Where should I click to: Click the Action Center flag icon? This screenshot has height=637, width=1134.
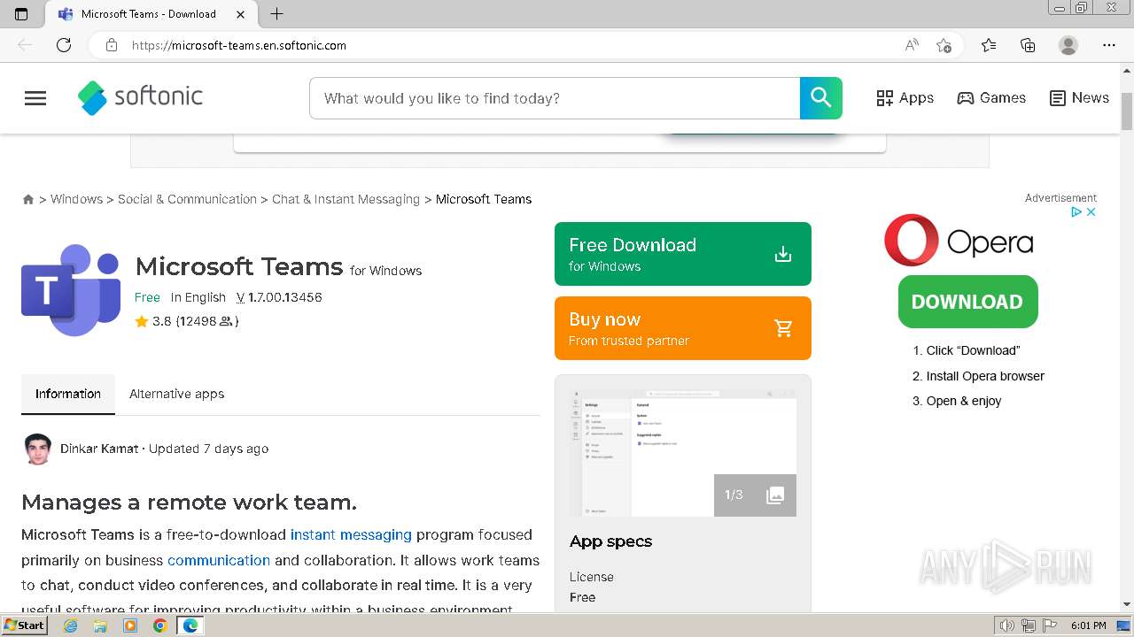1050,625
